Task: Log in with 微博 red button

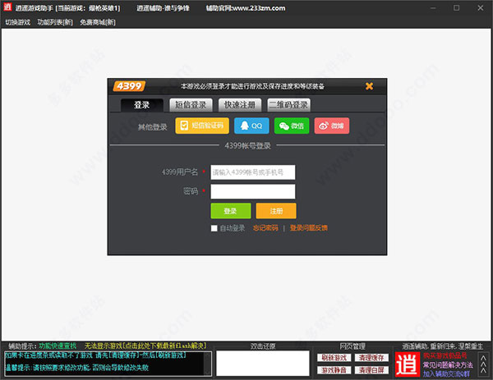Action: click(x=332, y=126)
